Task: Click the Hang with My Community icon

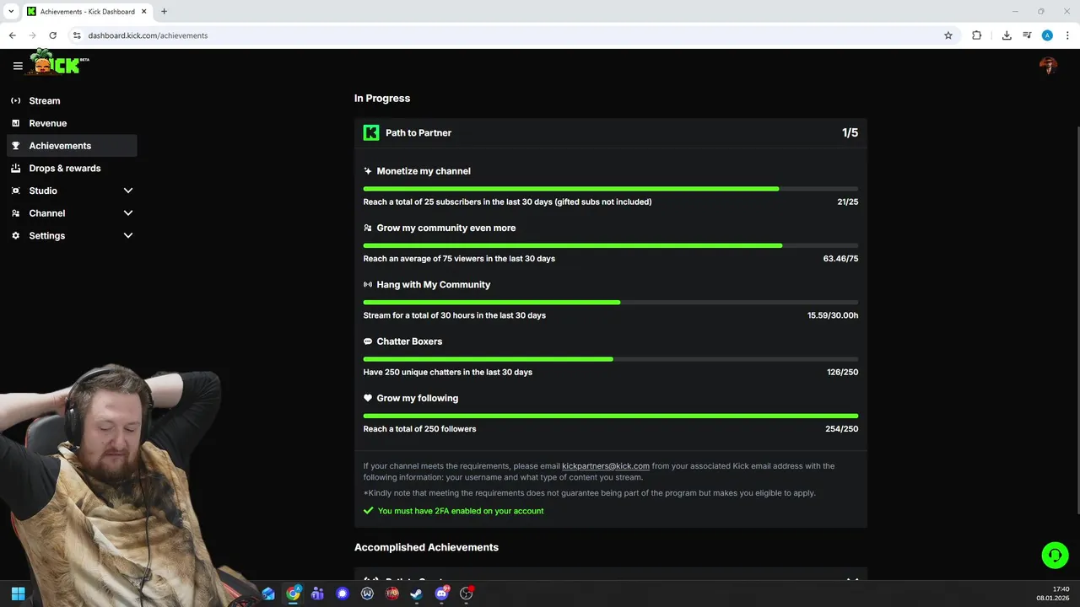Action: 368,285
